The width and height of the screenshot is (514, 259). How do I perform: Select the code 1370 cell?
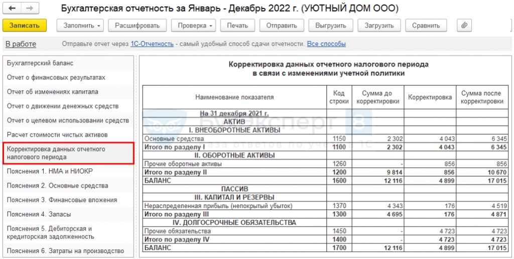pos(339,206)
